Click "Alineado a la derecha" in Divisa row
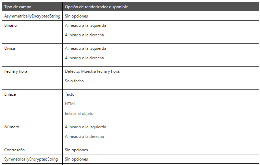260x165 pixels. pyautogui.click(x=84, y=58)
